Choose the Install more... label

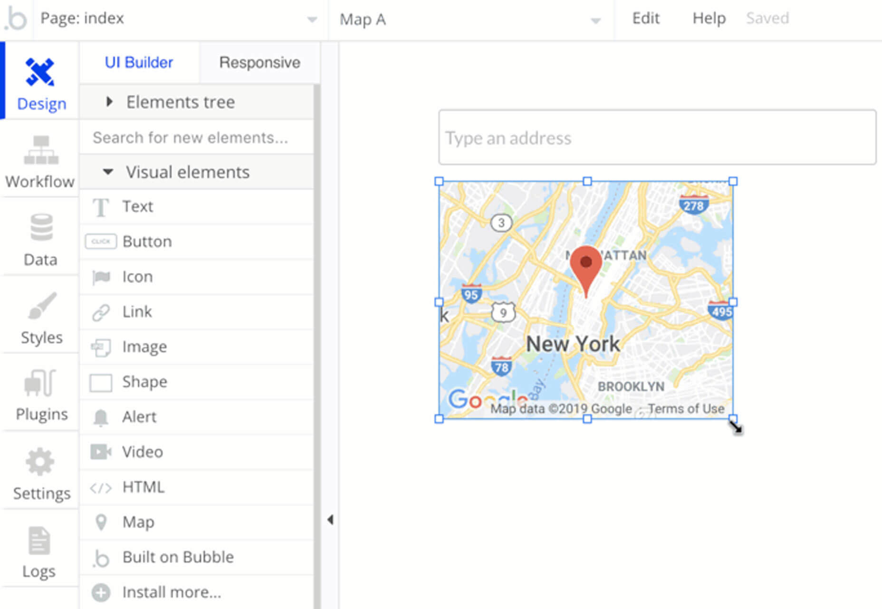[172, 592]
